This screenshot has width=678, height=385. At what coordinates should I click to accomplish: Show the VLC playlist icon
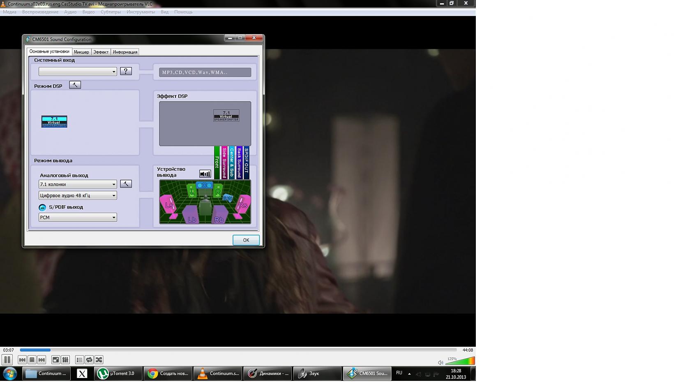point(79,360)
